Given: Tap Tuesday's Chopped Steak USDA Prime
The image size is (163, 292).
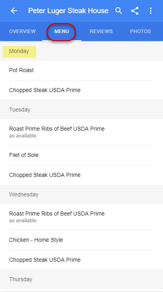Looking at the screenshot, I should [x=81, y=175].
